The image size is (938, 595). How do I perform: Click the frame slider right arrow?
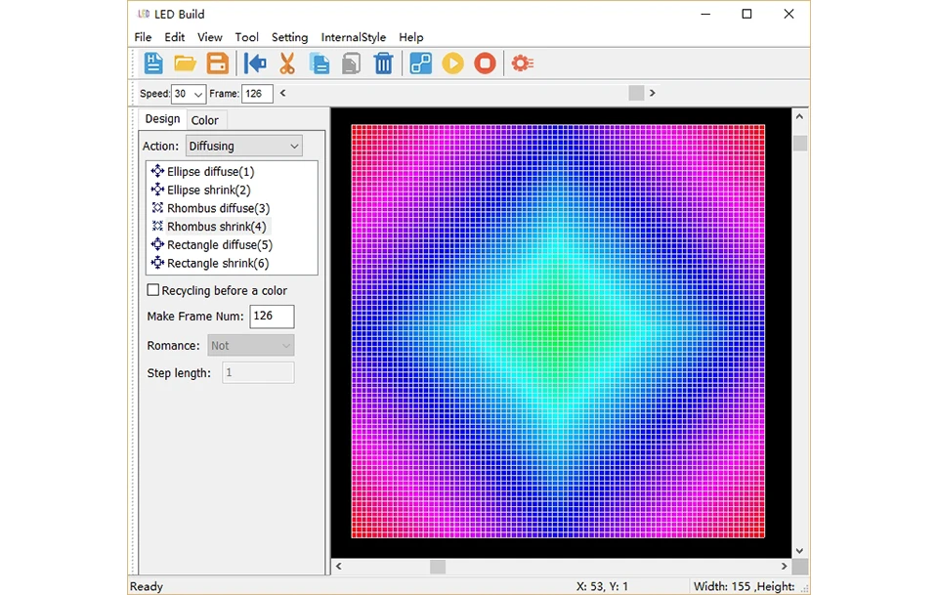click(653, 93)
